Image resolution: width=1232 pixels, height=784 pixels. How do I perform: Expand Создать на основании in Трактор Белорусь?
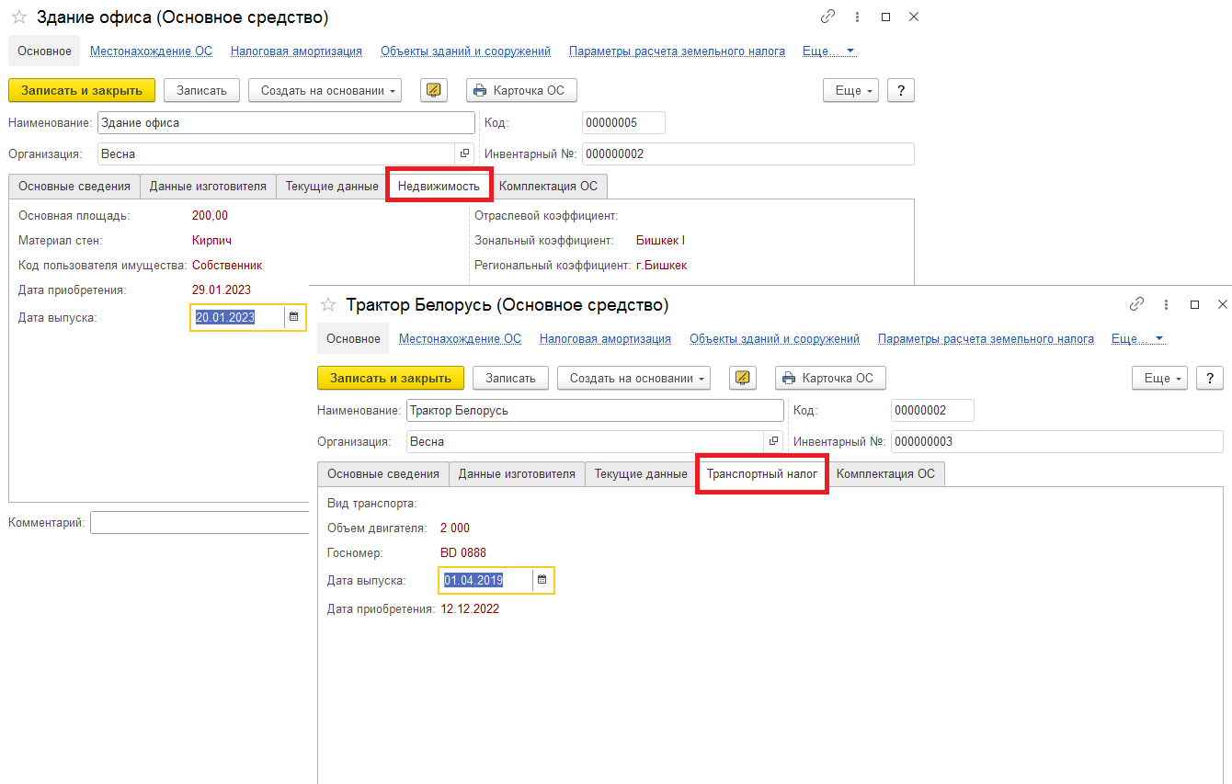click(x=634, y=378)
